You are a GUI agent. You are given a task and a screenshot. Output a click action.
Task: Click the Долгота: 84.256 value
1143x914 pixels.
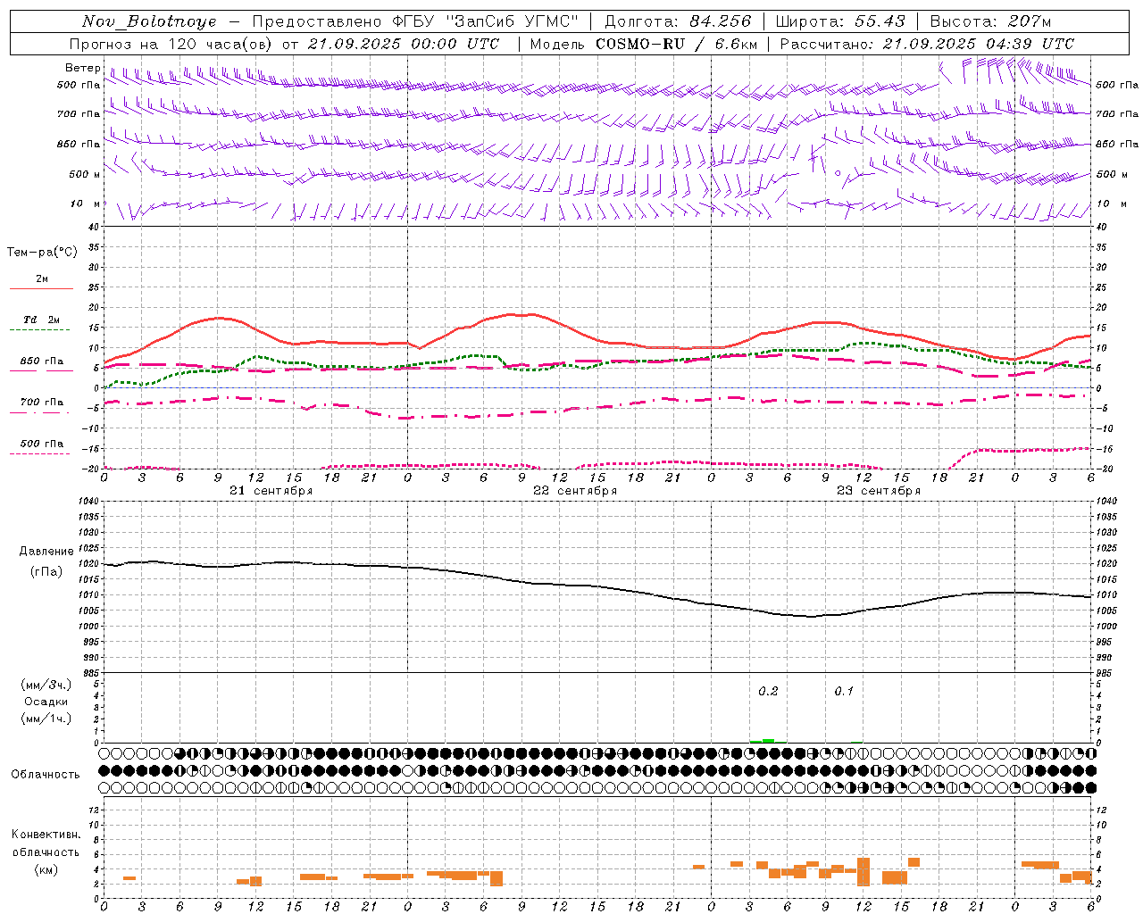tap(678, 21)
